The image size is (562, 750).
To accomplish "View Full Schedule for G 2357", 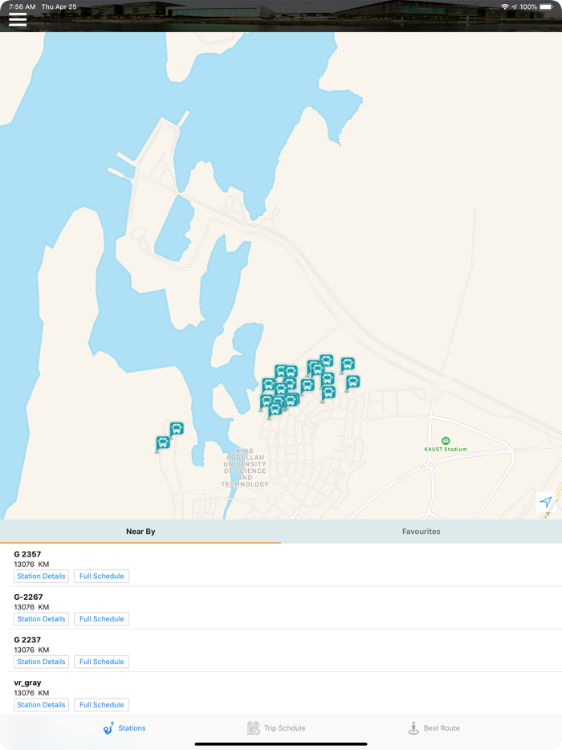I will [x=101, y=577].
